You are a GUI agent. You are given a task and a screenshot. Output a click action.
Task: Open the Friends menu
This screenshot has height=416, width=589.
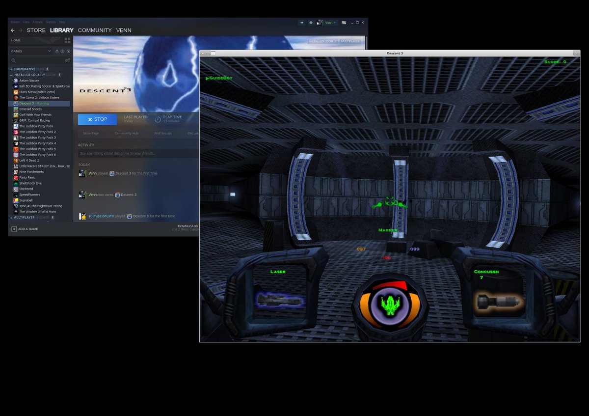(38, 22)
